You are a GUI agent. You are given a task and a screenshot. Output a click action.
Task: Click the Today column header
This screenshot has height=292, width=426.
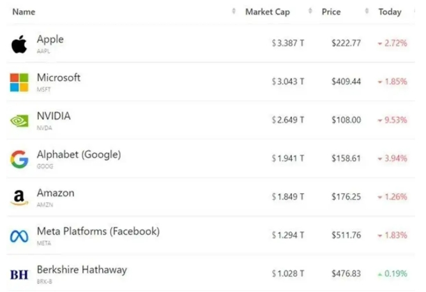[x=390, y=12]
